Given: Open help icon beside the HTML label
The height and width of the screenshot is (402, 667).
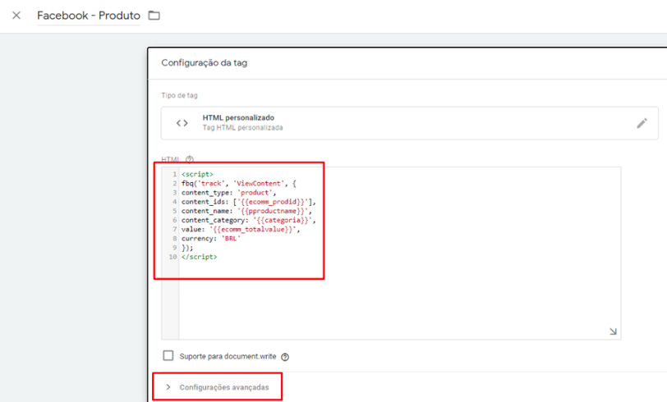Looking at the screenshot, I should pyautogui.click(x=190, y=159).
